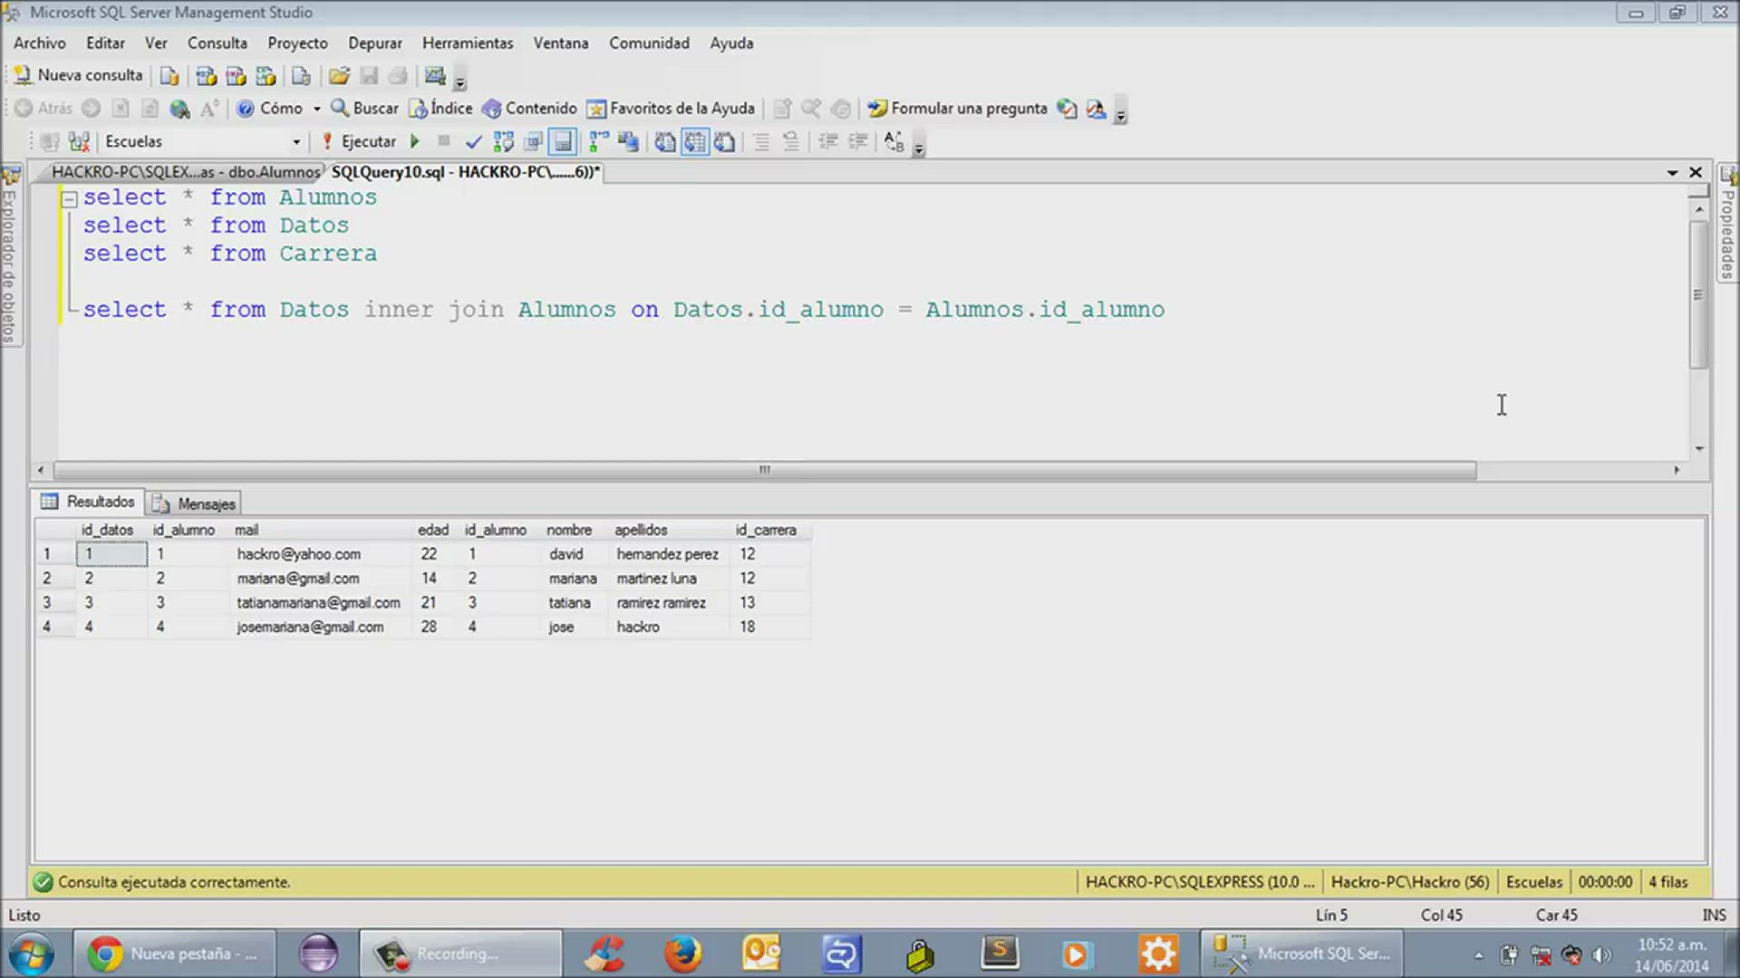Screen dimensions: 1740x978
Task: Open the Consulta menu
Action: pyautogui.click(x=217, y=43)
